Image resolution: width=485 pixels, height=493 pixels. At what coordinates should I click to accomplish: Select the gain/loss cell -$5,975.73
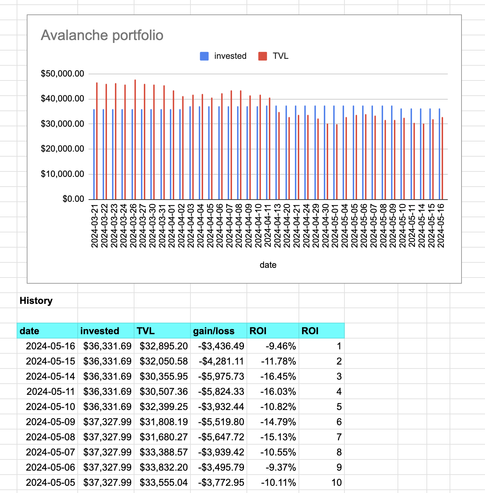[219, 376]
